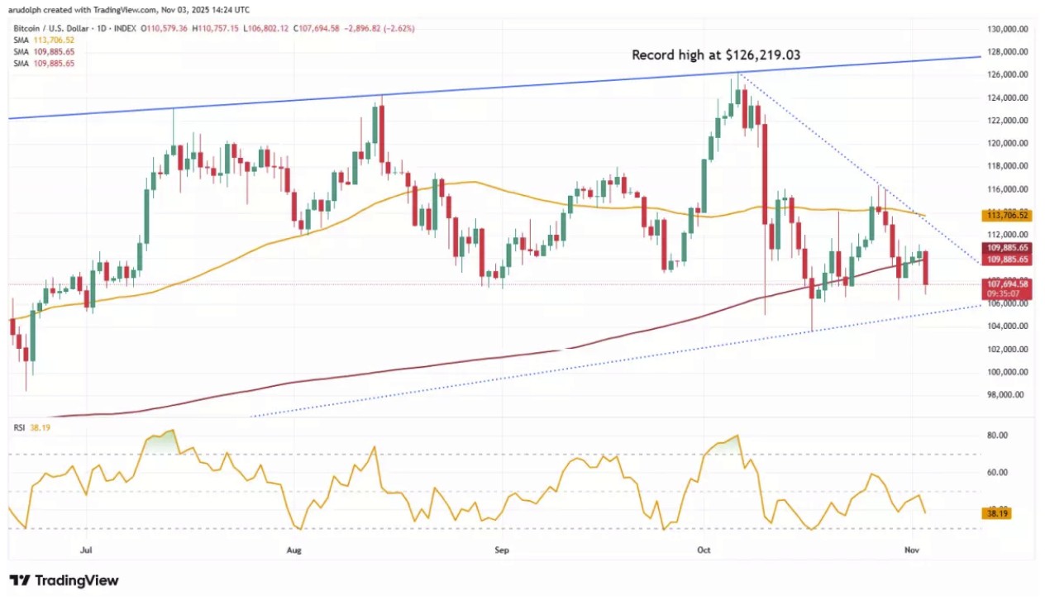
Task: Click the Nov label on time axis
Action: click(912, 549)
